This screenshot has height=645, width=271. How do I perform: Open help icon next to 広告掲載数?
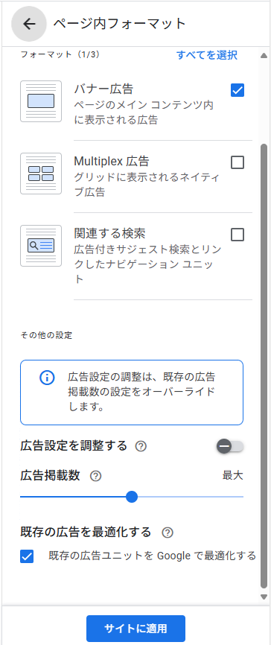click(x=96, y=477)
